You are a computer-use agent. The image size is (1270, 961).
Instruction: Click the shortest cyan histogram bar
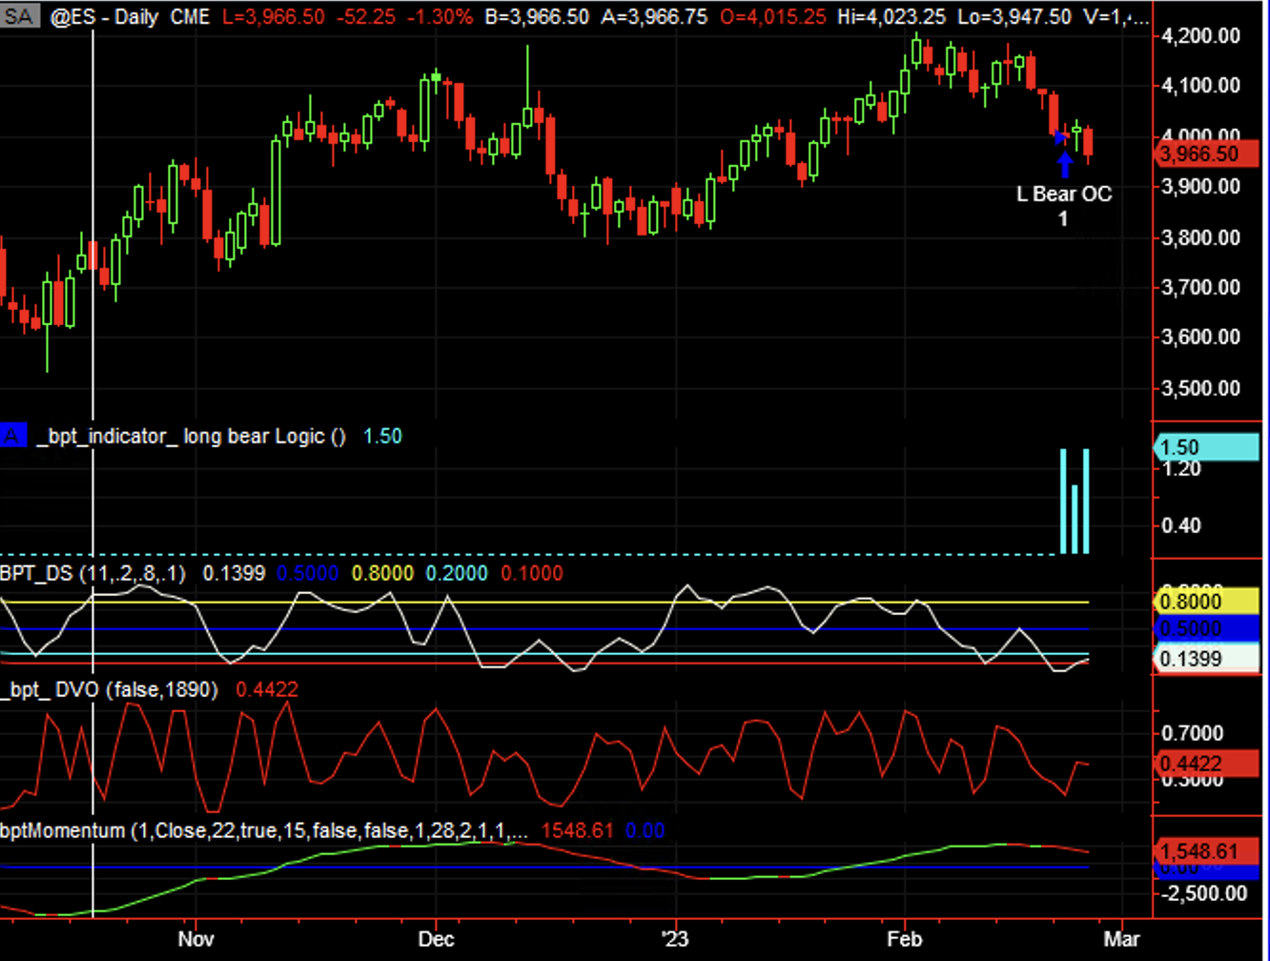coord(1075,519)
